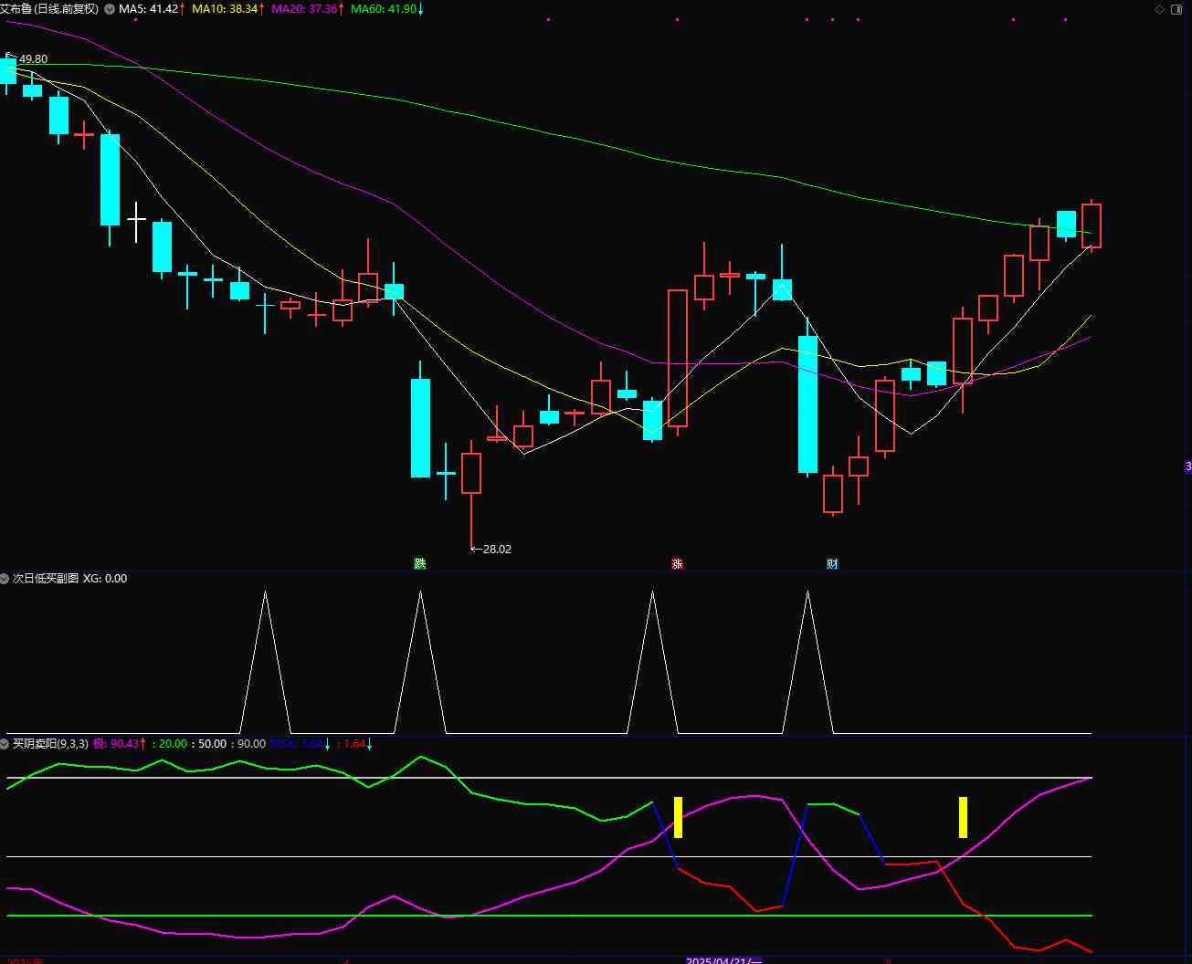Click the 艾布鲁(日线,前复权) chart title

tap(49, 9)
